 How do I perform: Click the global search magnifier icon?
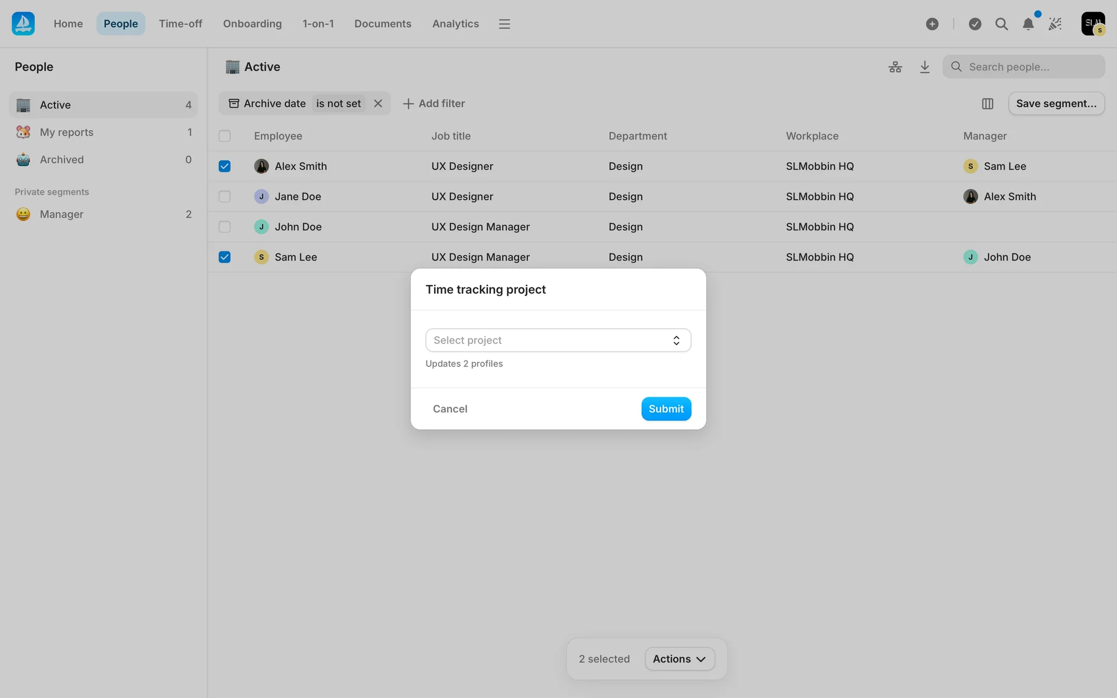(x=1001, y=24)
